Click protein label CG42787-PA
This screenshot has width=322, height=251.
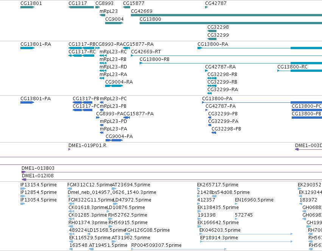(x=221, y=106)
